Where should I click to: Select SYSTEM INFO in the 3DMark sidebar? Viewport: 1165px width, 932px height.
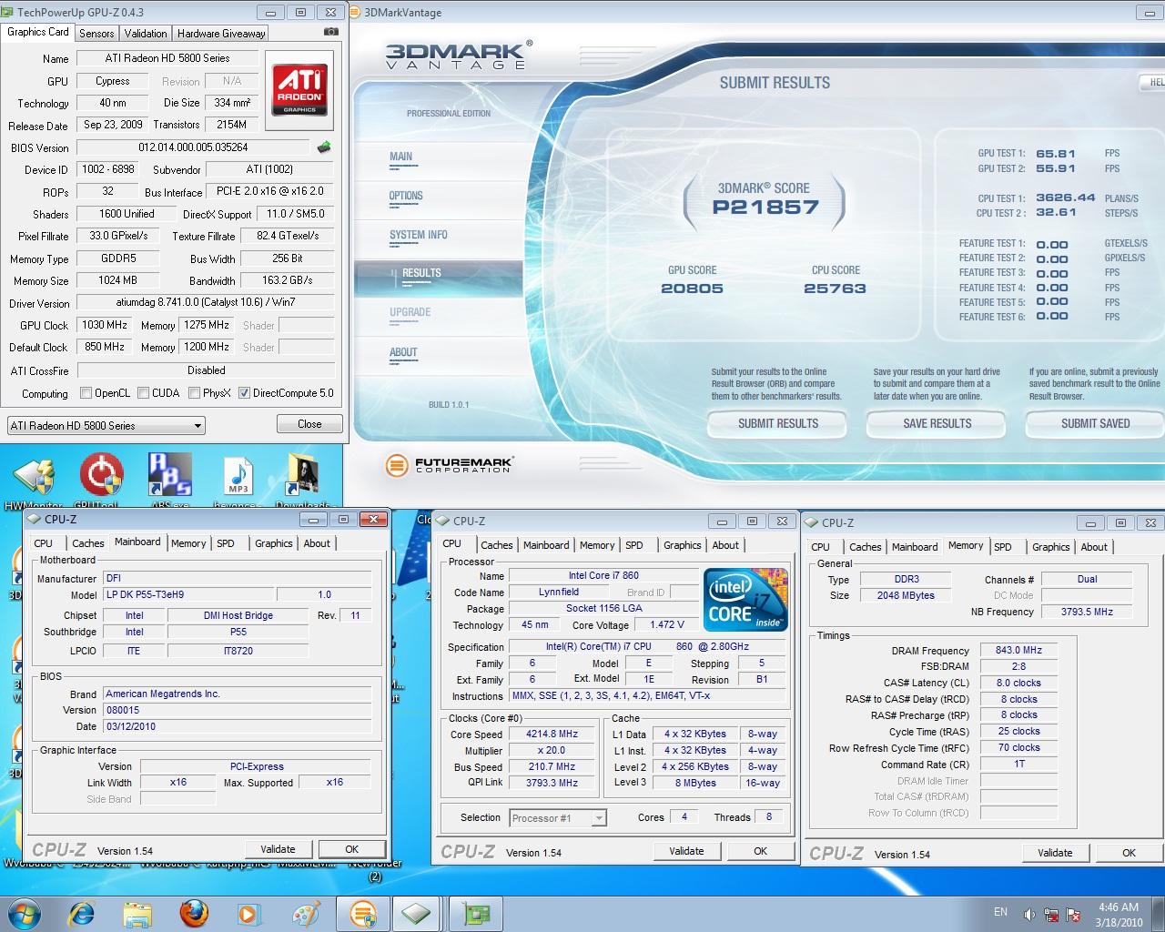(419, 235)
